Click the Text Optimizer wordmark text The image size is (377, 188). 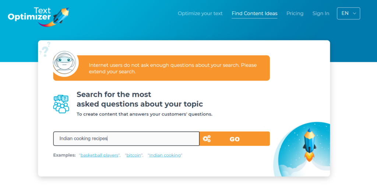(x=29, y=14)
